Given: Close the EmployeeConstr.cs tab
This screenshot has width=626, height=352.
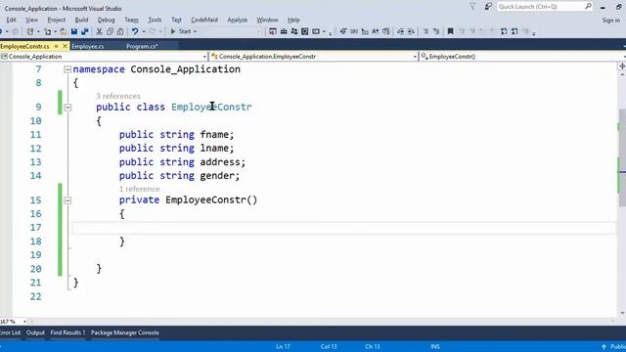Looking at the screenshot, I should point(66,46).
